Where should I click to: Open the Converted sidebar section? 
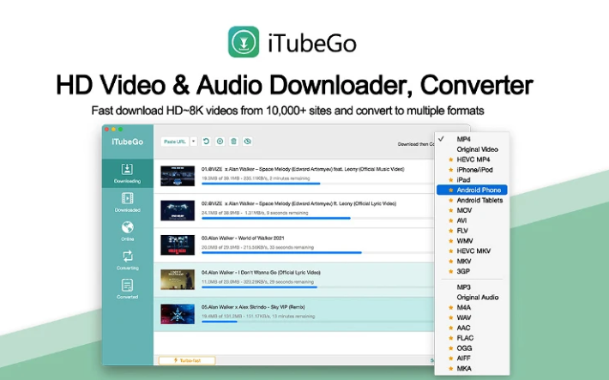tap(128, 289)
